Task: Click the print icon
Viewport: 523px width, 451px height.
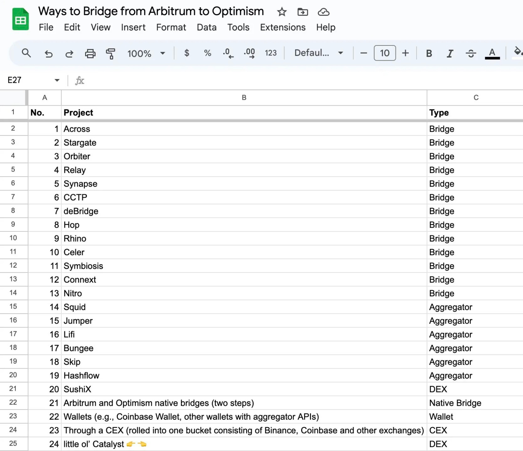Action: (90, 54)
